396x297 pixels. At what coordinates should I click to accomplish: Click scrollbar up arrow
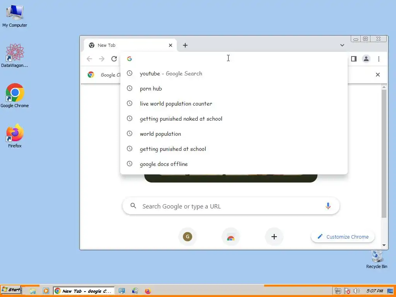[384, 87]
